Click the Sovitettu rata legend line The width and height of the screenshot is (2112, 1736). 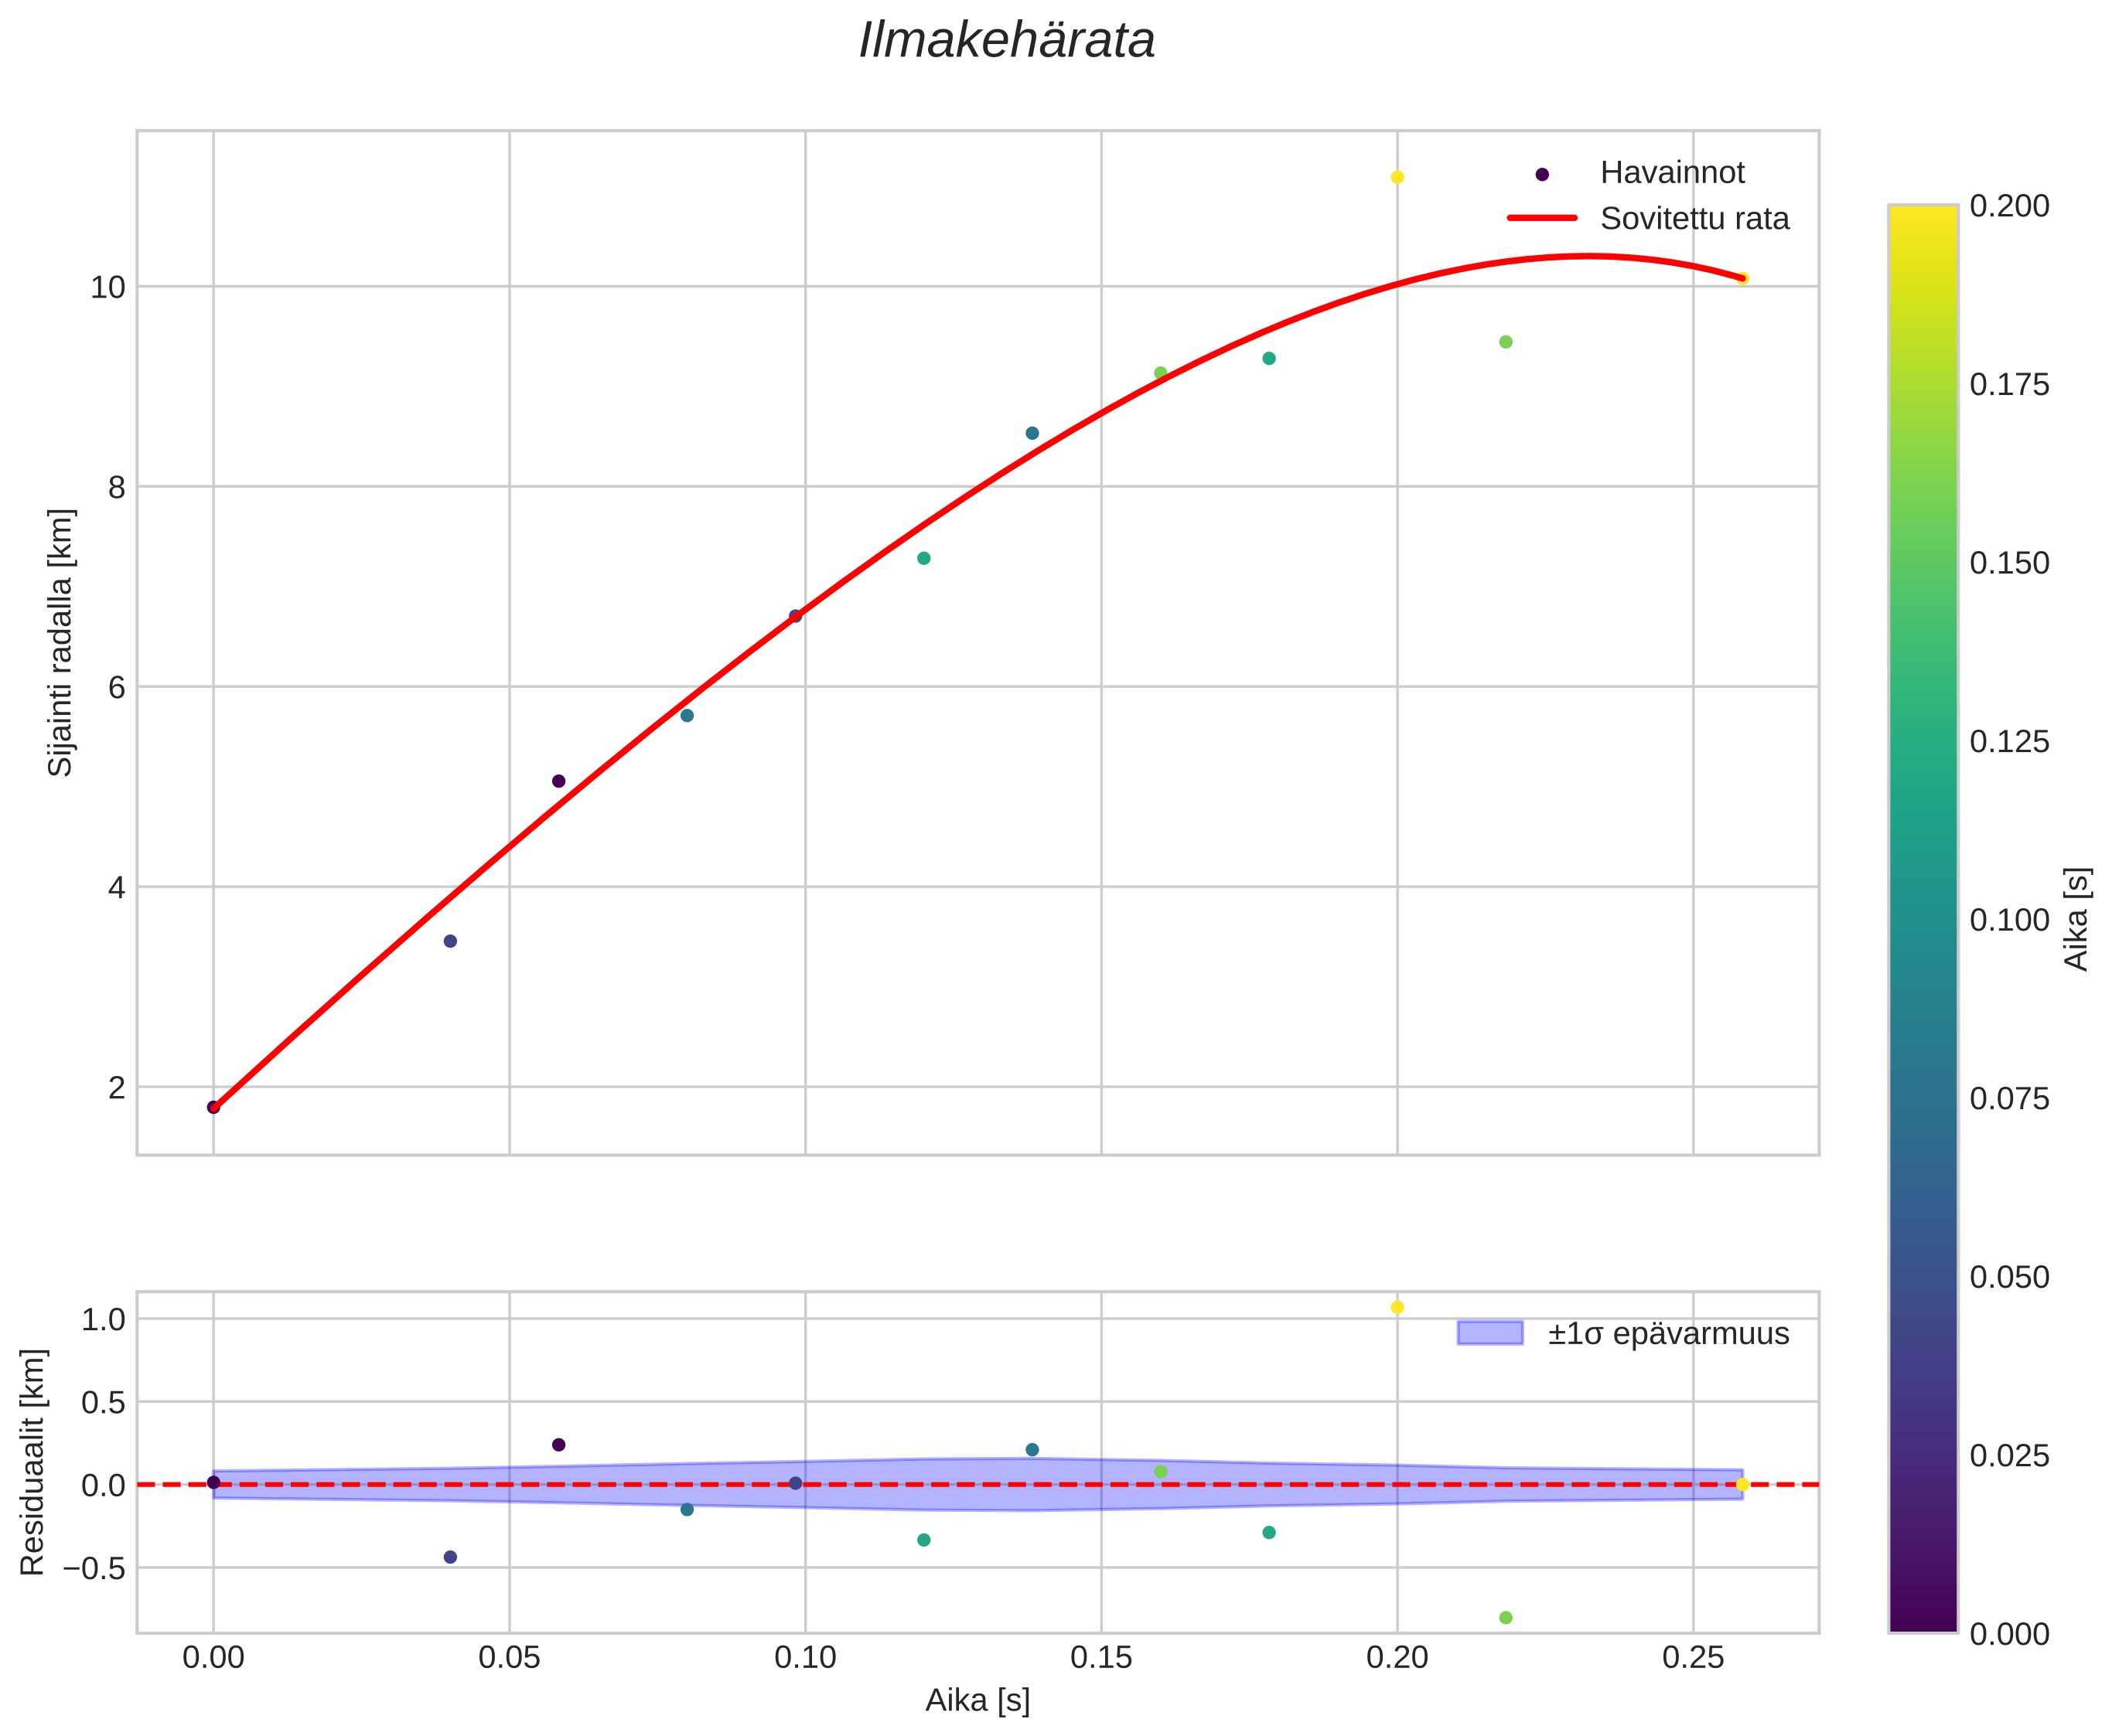(x=1542, y=218)
